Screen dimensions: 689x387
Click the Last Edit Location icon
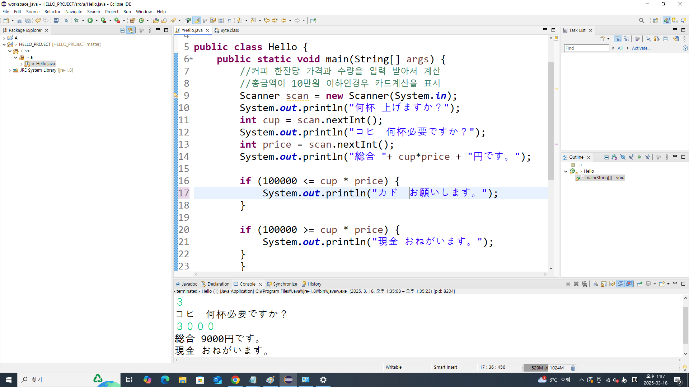coord(267,21)
